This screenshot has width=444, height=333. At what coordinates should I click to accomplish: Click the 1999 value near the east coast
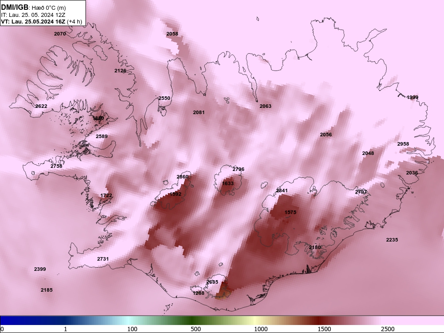412,97
